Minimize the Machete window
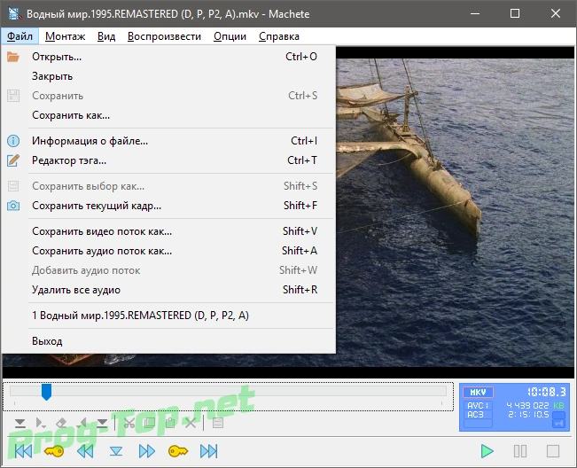The image size is (577, 468). tap(475, 13)
